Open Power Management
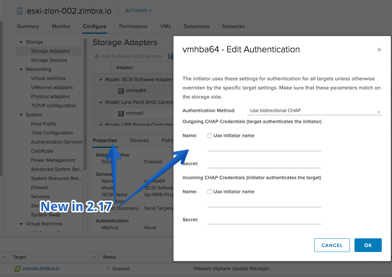392x277 pixels. (53, 160)
